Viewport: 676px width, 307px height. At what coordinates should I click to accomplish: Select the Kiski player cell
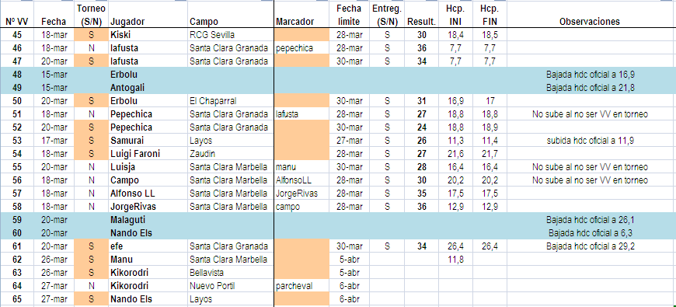coord(148,34)
